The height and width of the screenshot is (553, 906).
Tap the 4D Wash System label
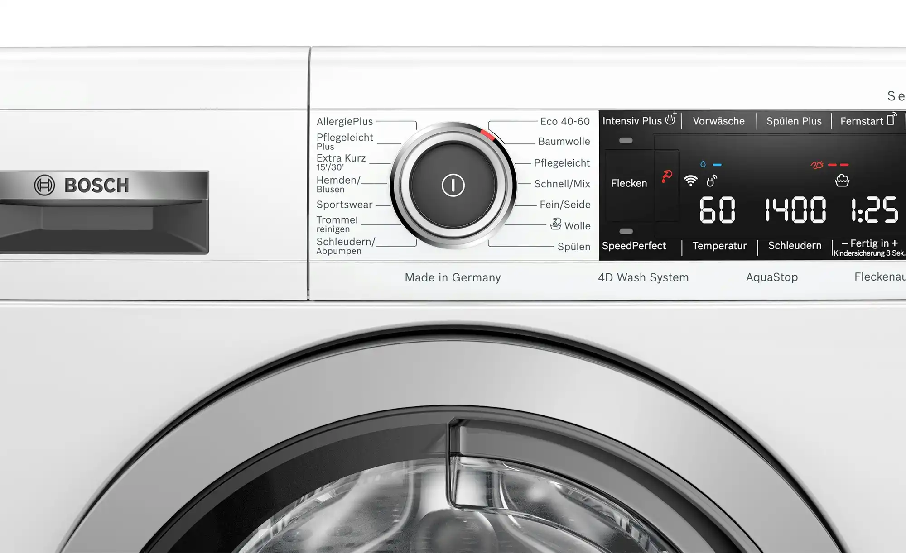[x=643, y=277]
